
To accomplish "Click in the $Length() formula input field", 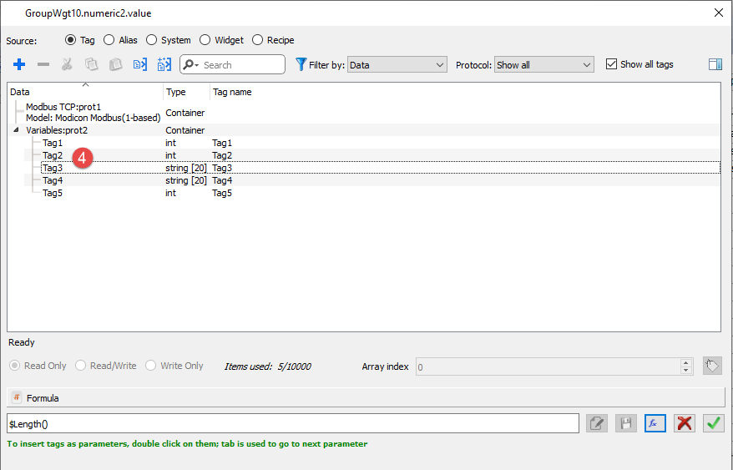I will [x=292, y=424].
